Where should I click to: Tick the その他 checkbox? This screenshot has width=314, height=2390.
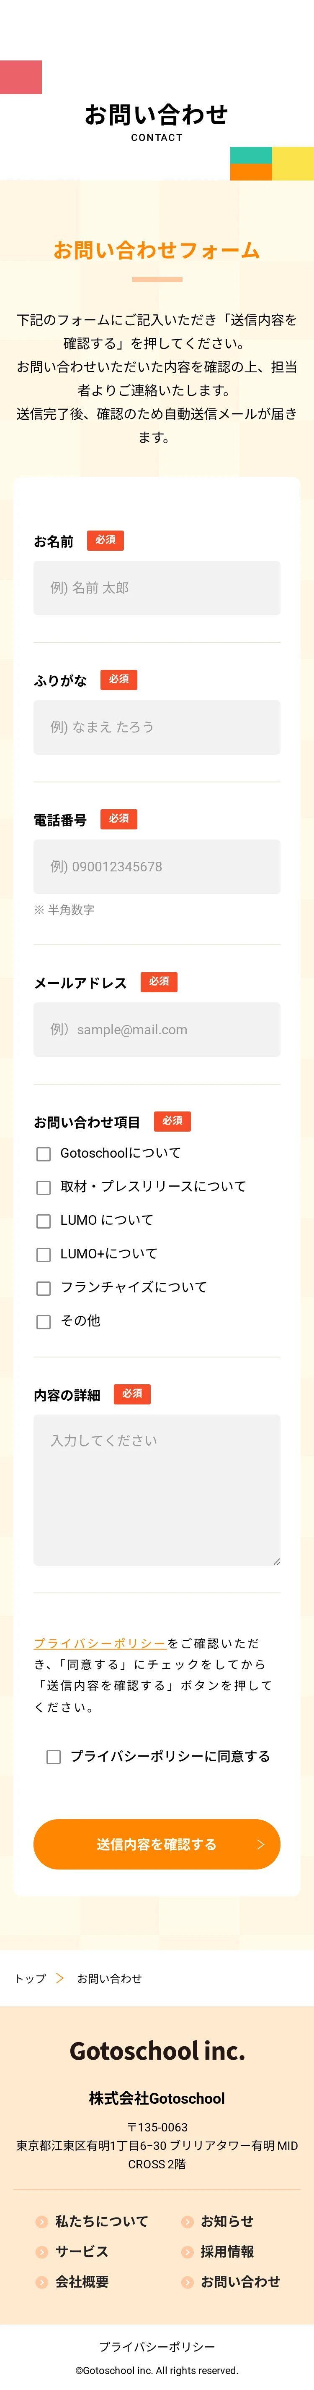[x=44, y=1321]
